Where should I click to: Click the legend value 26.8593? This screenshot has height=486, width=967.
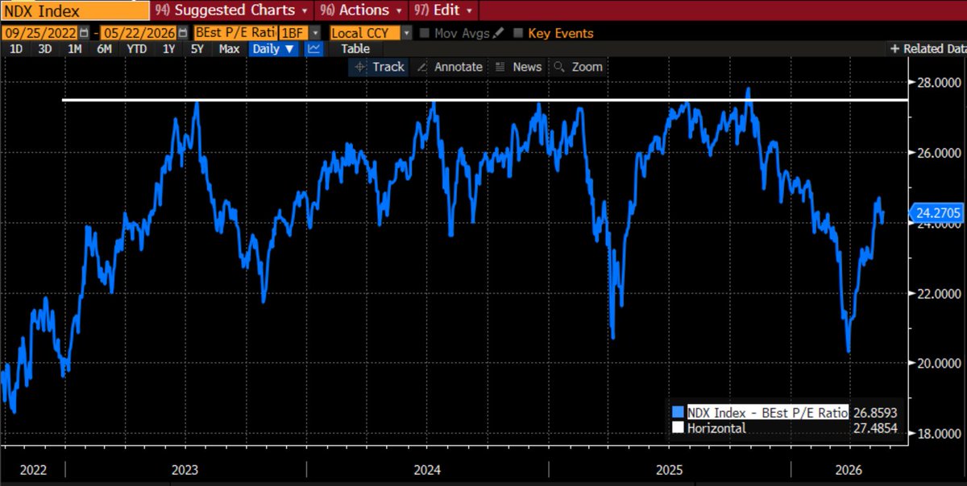pyautogui.click(x=874, y=412)
